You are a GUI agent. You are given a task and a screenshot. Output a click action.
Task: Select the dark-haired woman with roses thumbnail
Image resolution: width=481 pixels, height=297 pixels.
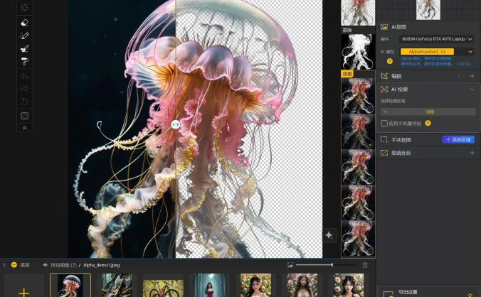tap(302, 286)
